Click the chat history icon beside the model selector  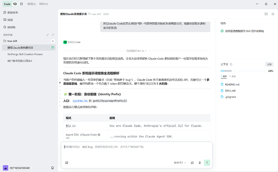click(x=192, y=163)
